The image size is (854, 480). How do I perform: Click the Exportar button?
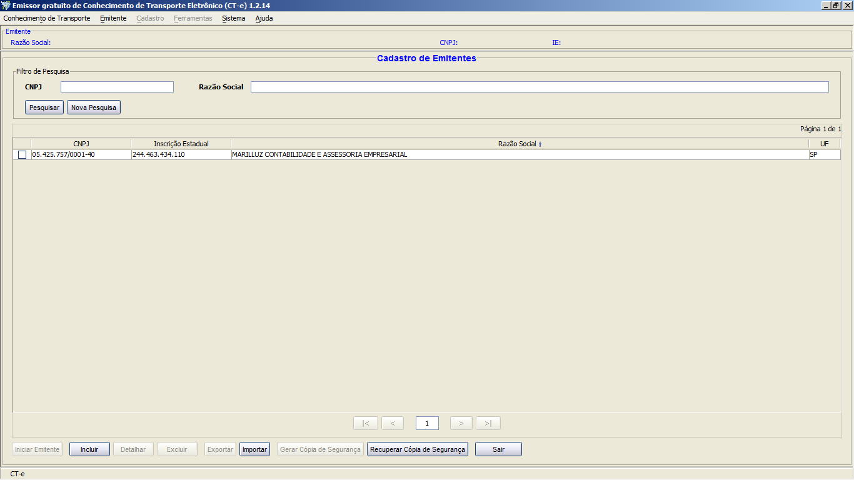[x=220, y=449]
